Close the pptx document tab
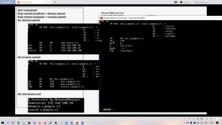 (50, 2)
